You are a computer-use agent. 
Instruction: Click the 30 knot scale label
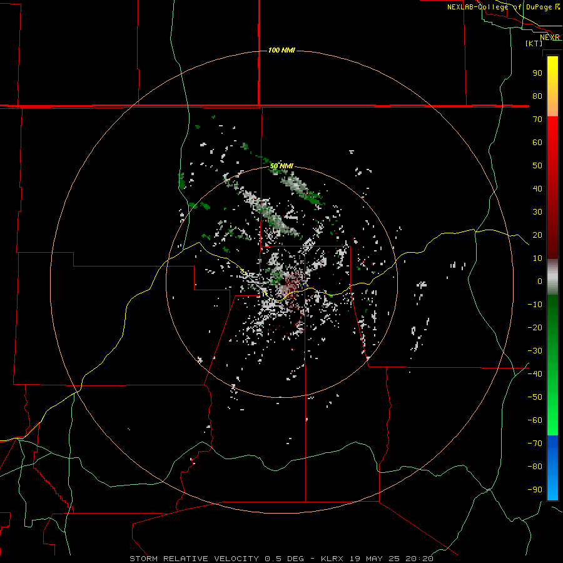click(537, 212)
